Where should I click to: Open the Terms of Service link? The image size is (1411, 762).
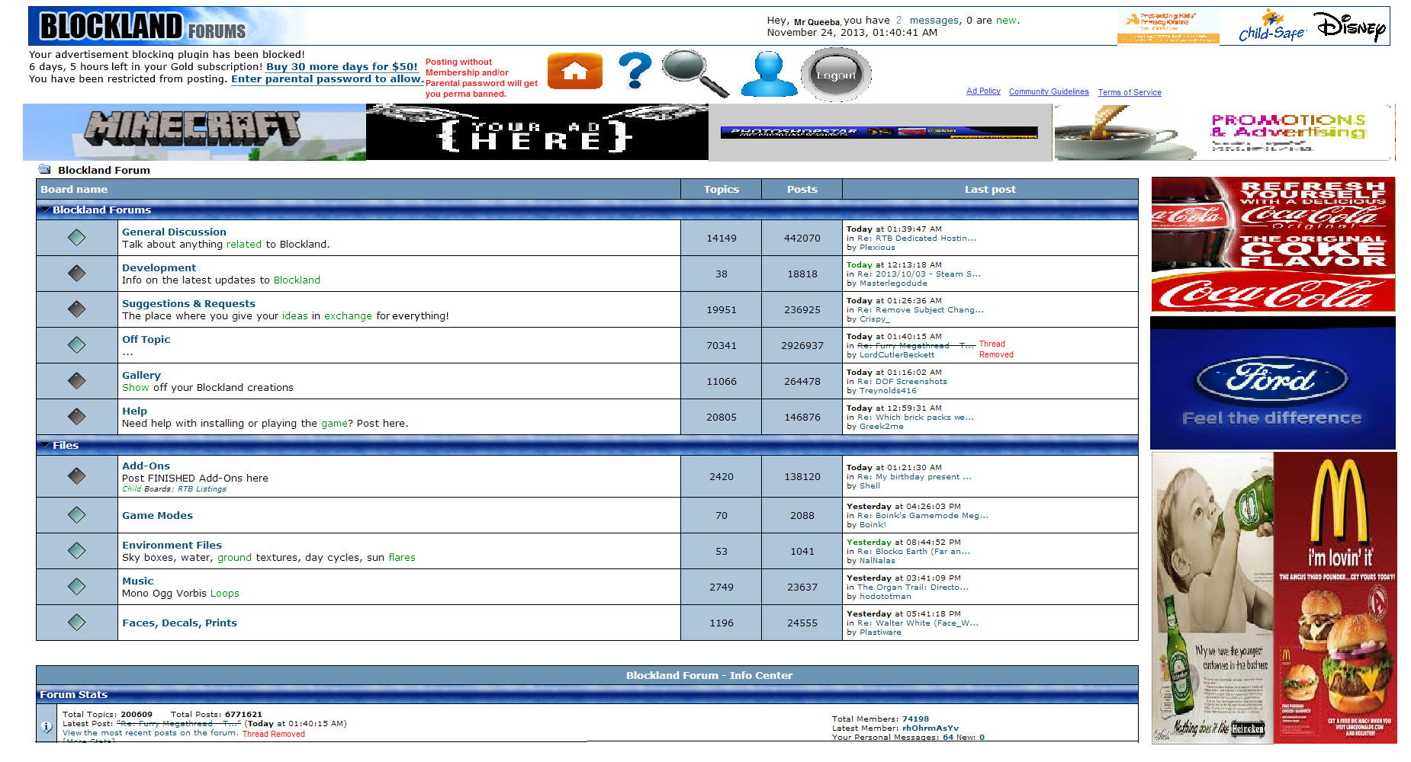click(x=1129, y=92)
